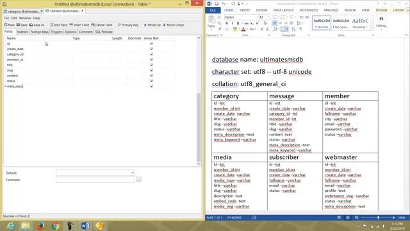This screenshot has height=231, width=410.
Task: Open Word FILE tab
Action: [213, 10]
